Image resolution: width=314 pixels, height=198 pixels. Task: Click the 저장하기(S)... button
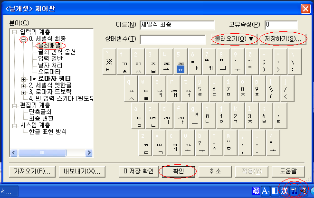[x=283, y=39]
